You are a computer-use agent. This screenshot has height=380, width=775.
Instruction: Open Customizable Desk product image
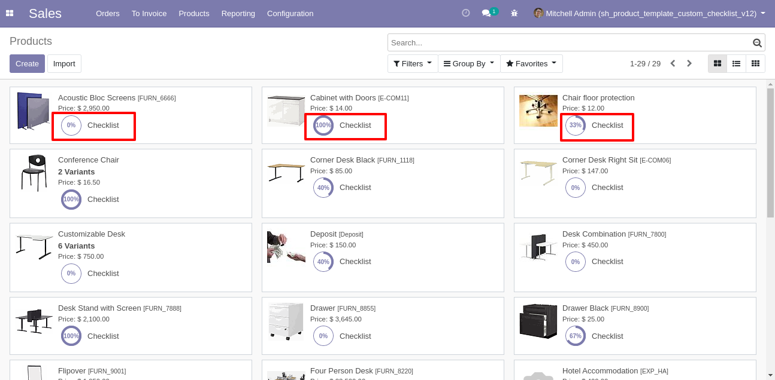point(34,247)
